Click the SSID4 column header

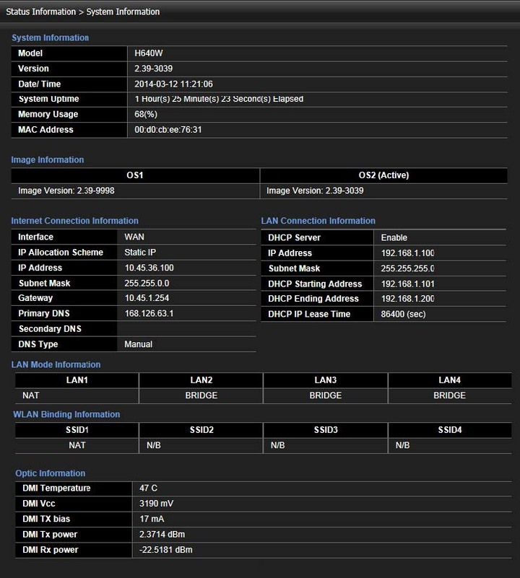pos(450,430)
